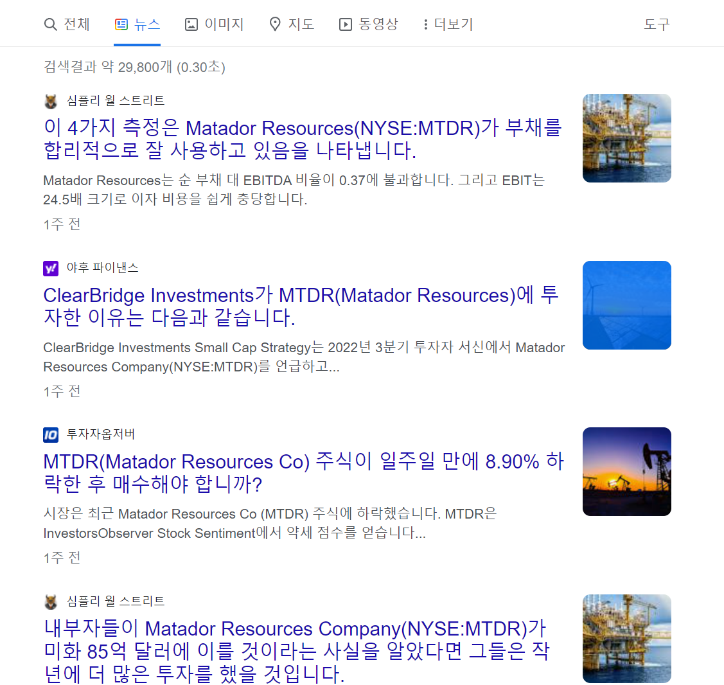Click source name 야후 파이낸스
Viewport: 724px width, 685px height.
pyautogui.click(x=102, y=268)
